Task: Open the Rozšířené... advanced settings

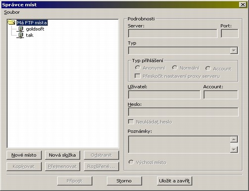Action: (x=101, y=166)
